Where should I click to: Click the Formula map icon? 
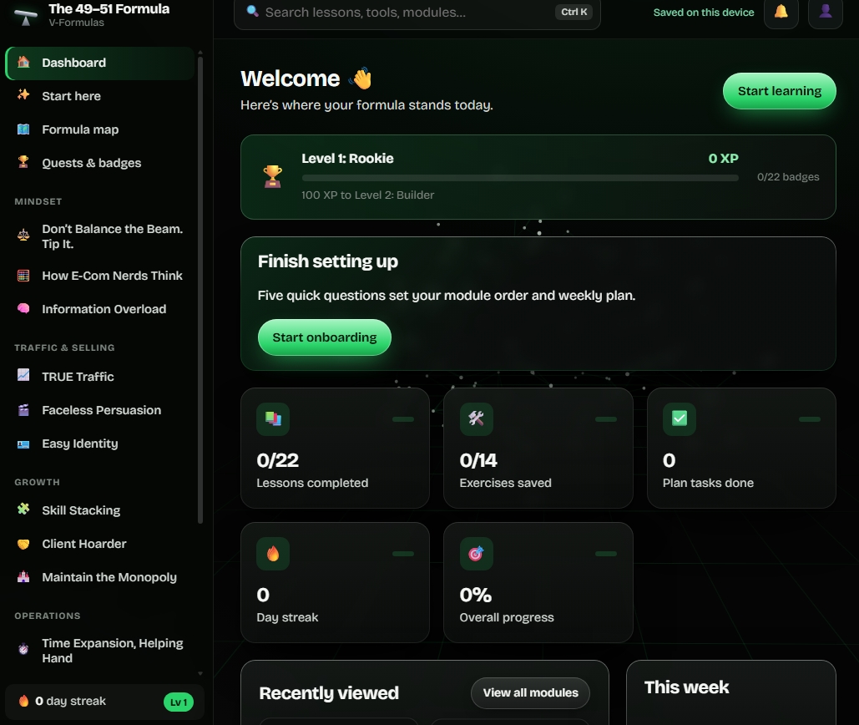(x=23, y=129)
